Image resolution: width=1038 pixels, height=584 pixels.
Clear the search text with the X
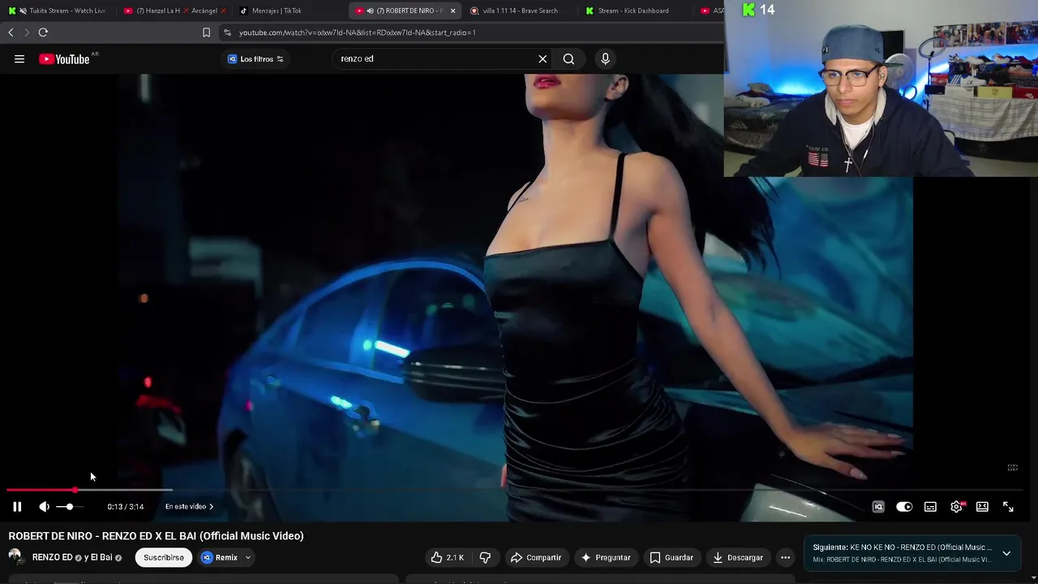[543, 58]
